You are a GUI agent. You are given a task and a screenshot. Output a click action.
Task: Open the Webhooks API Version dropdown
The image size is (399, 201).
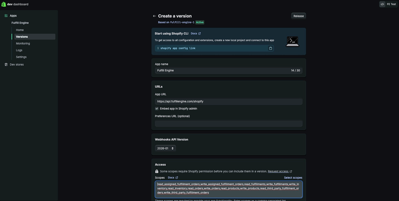[165, 148]
